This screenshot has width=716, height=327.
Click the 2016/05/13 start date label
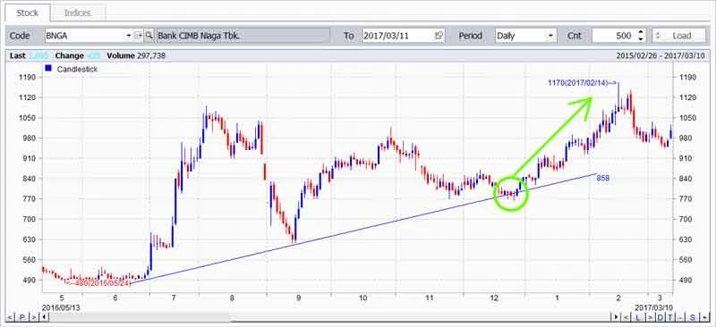[x=61, y=308]
